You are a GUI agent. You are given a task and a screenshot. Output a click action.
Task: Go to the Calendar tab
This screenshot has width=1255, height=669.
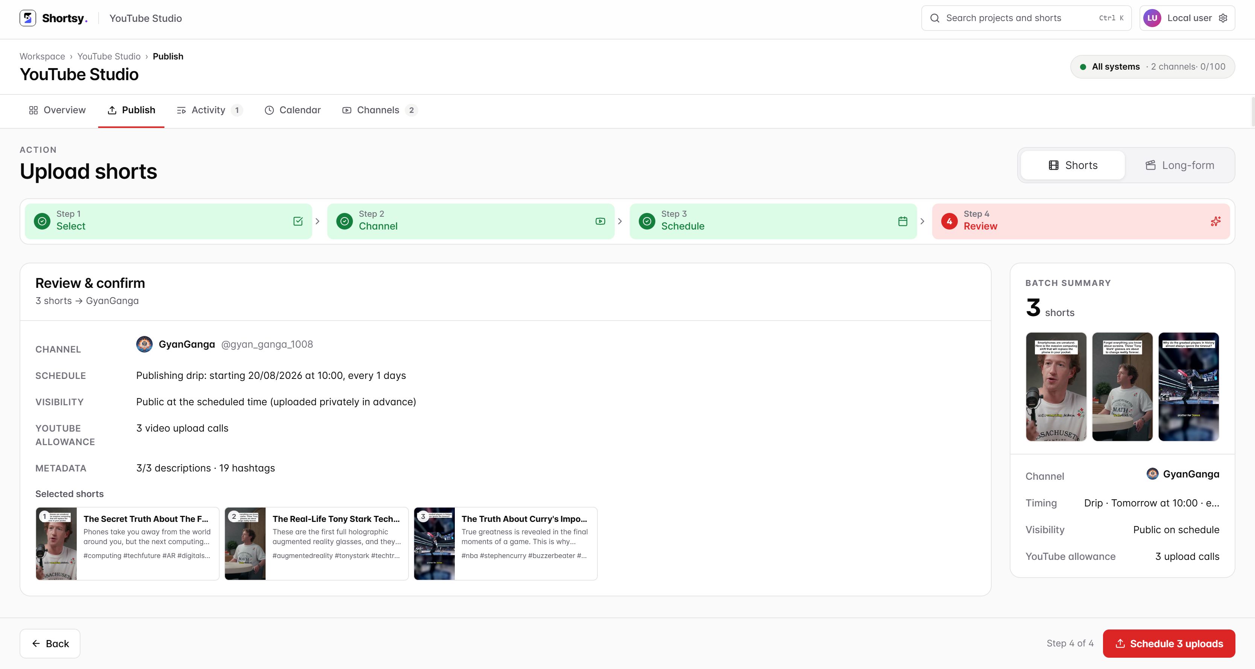(x=292, y=110)
